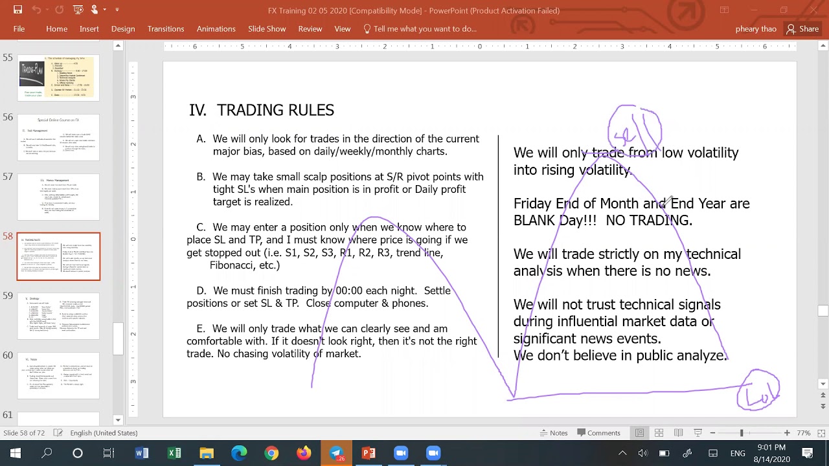This screenshot has height=466, width=829.
Task: Open Customize Quick Access Toolbar dropdown
Action: (117, 10)
